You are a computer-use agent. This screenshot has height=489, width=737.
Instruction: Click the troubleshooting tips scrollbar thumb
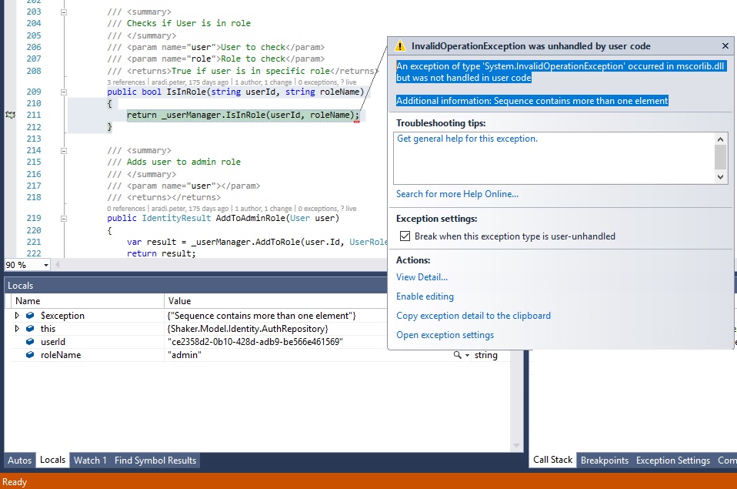click(x=720, y=157)
